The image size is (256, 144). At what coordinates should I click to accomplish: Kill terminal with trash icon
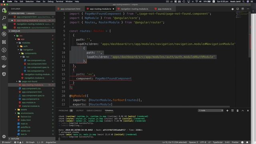pyautogui.click(x=238, y=110)
